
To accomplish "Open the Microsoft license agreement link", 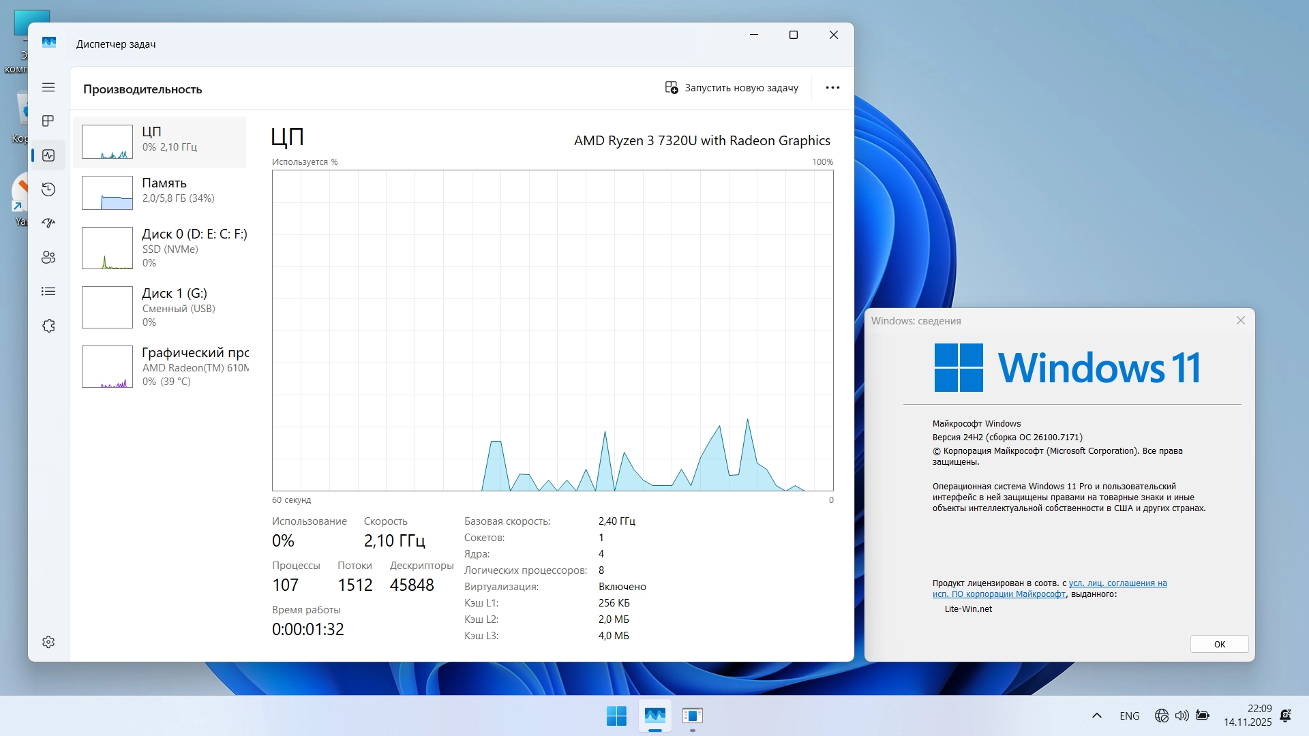I will [x=1117, y=583].
